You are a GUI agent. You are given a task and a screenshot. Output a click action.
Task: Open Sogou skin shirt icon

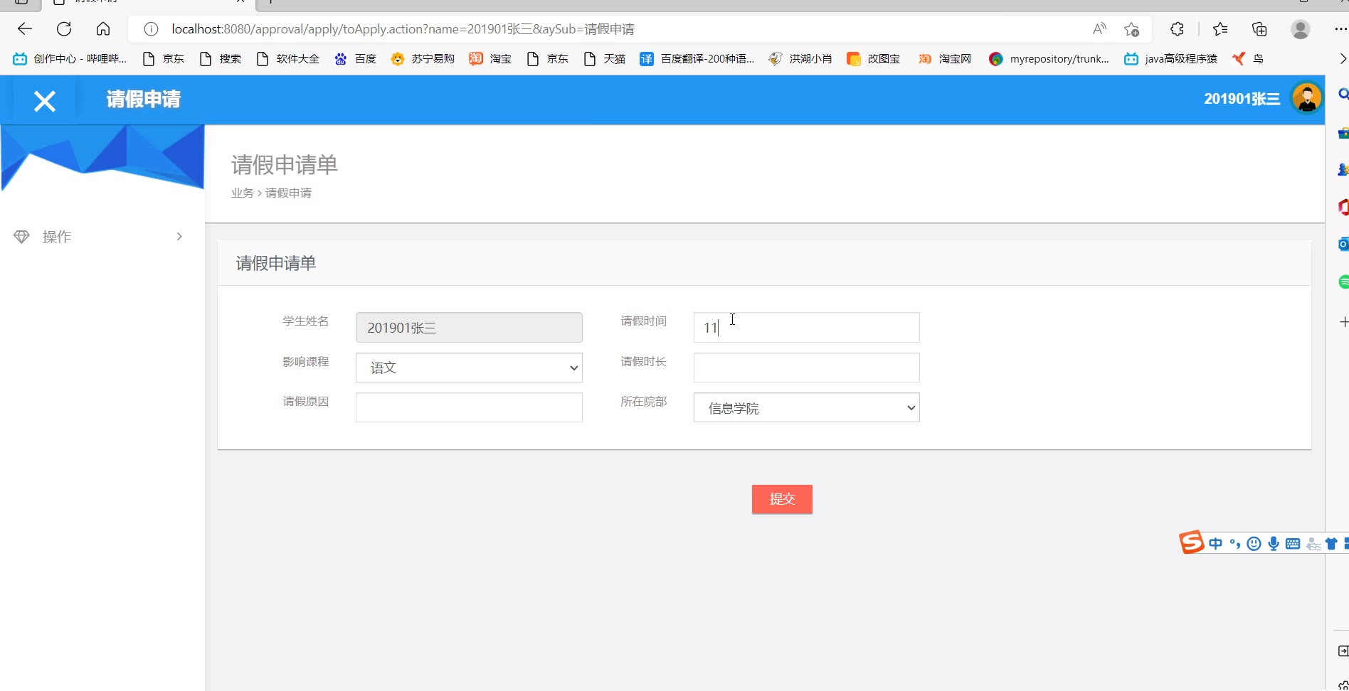tap(1331, 544)
